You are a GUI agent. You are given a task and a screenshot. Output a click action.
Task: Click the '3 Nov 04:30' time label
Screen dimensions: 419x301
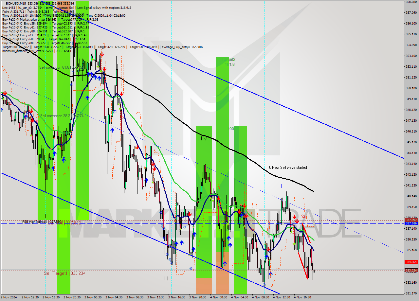115,297
